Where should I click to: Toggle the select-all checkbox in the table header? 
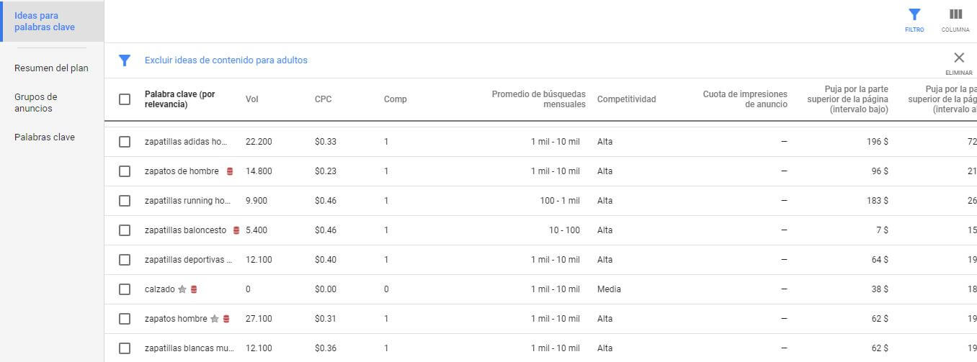(x=125, y=99)
